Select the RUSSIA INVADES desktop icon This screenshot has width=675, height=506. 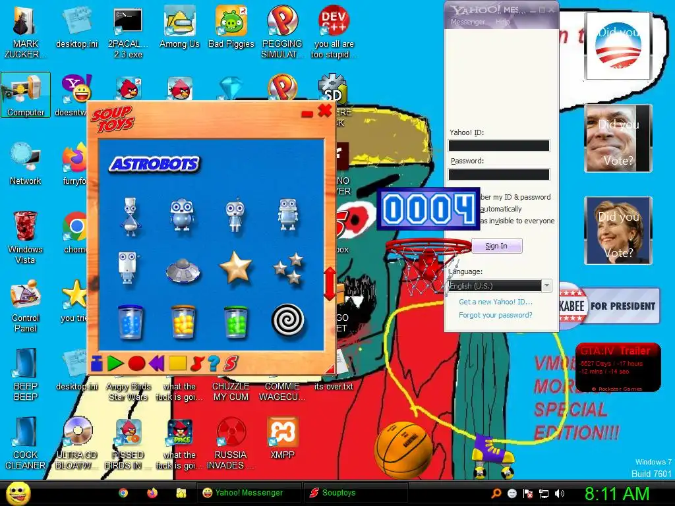click(231, 443)
